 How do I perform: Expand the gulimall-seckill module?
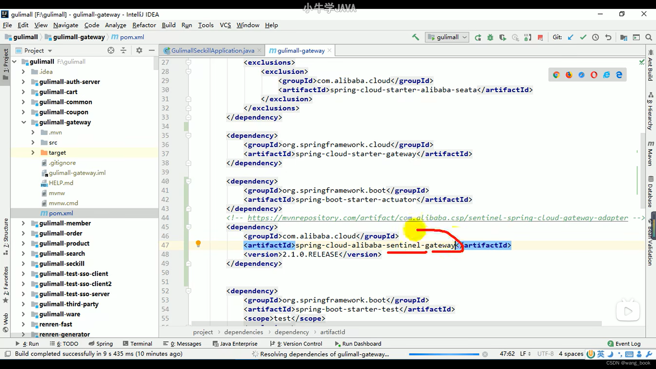tap(23, 264)
